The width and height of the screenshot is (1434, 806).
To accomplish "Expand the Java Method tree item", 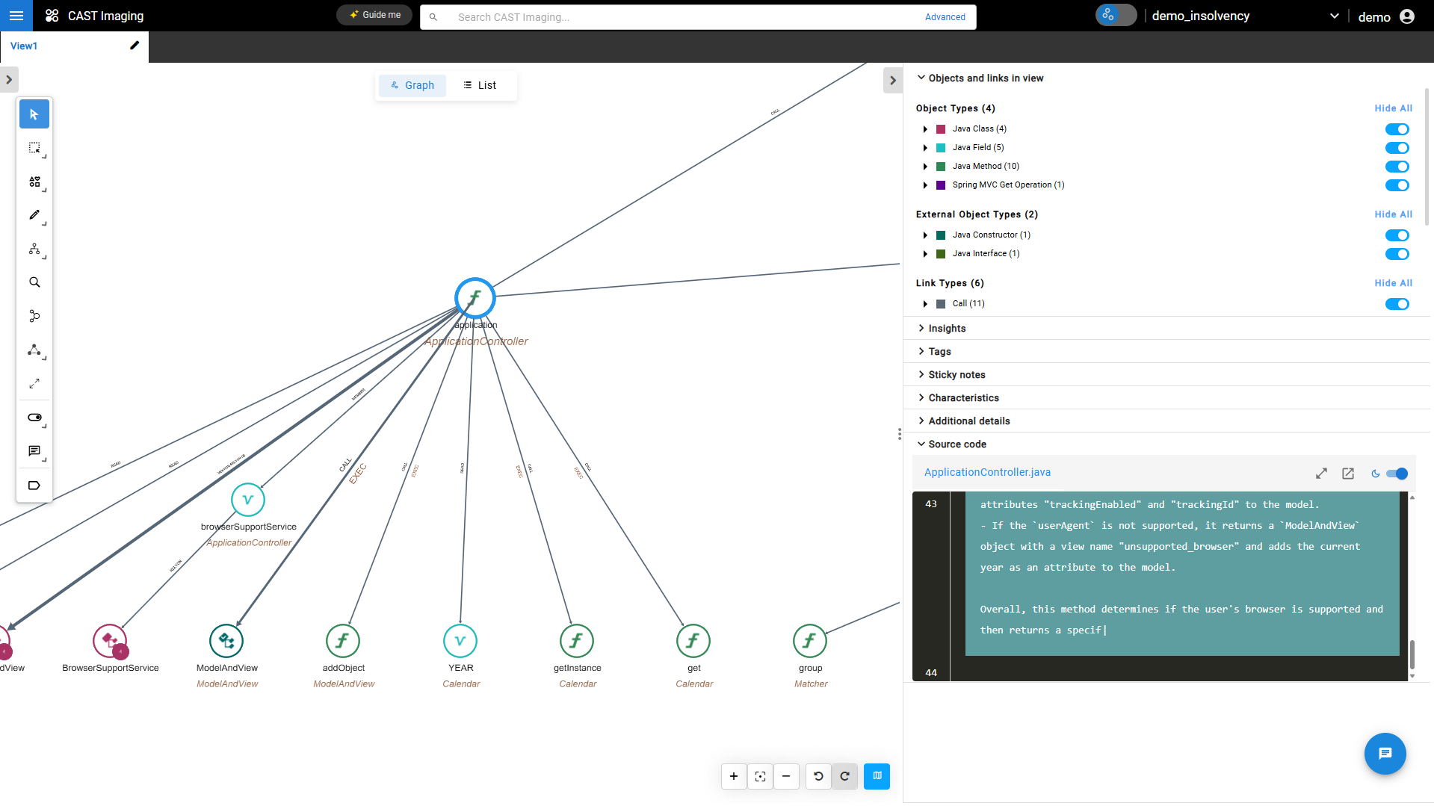I will [x=925, y=167].
